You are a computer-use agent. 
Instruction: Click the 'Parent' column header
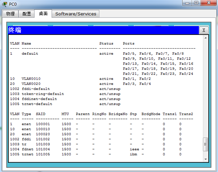83,114
